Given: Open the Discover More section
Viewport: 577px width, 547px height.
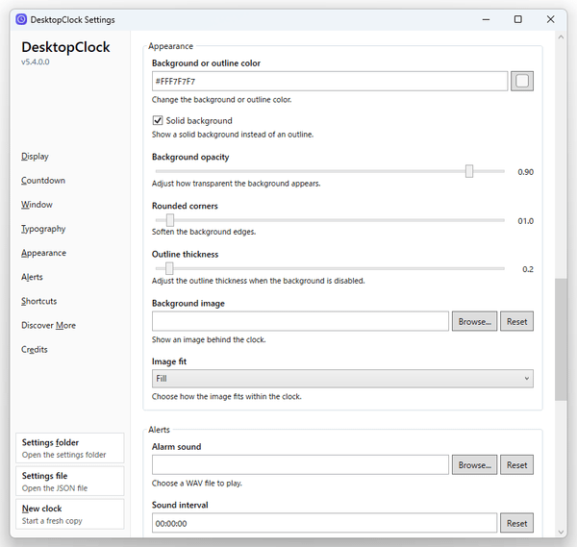Looking at the screenshot, I should click(x=49, y=325).
